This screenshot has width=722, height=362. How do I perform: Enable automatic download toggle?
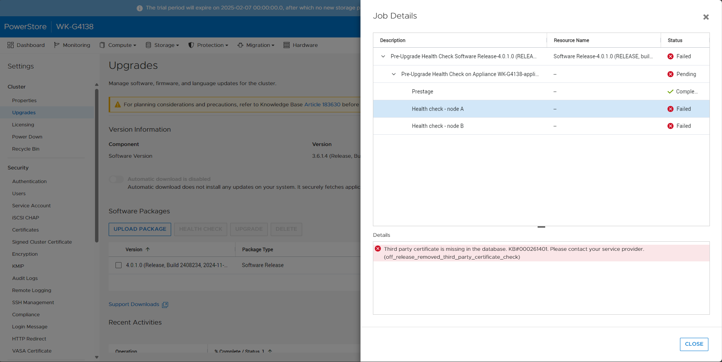(x=116, y=179)
